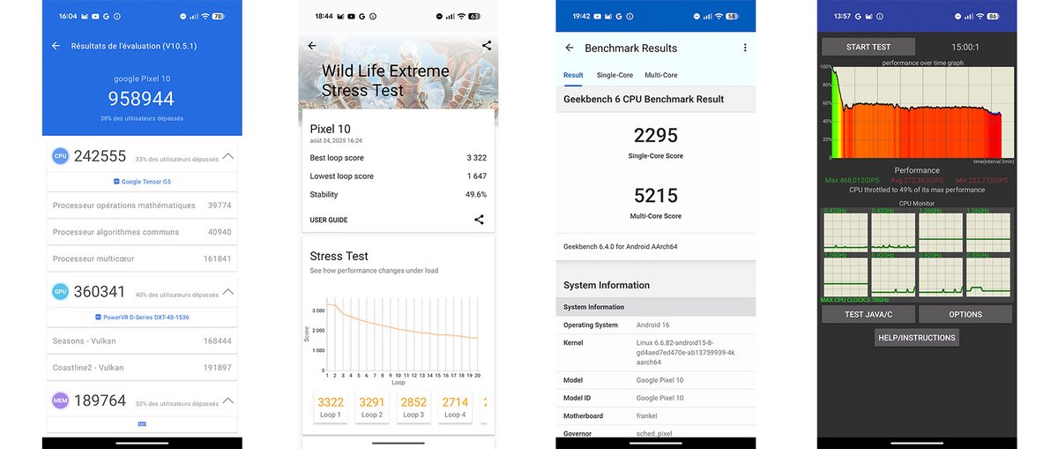Image resolution: width=1058 pixels, height=449 pixels.
Task: Tap the GPU badge icon in AnTuTu
Action: (60, 292)
